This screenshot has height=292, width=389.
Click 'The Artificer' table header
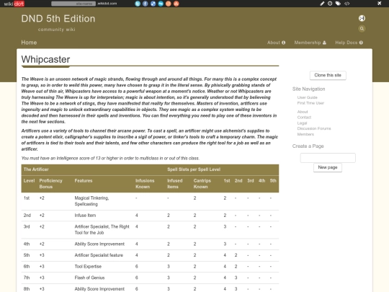36,169
